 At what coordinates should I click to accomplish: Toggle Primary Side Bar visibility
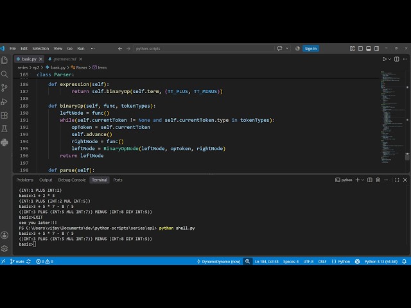click(360, 49)
